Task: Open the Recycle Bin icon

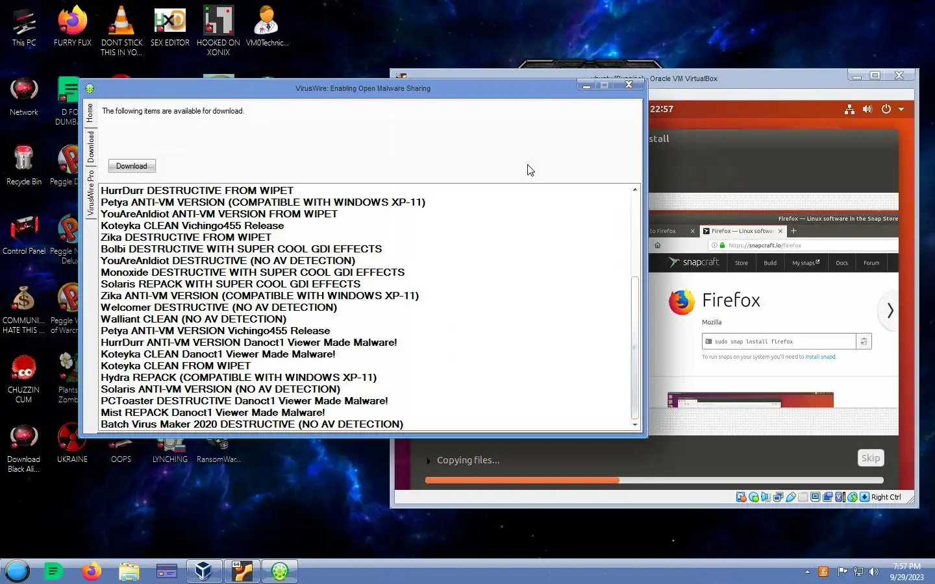Action: [x=24, y=165]
